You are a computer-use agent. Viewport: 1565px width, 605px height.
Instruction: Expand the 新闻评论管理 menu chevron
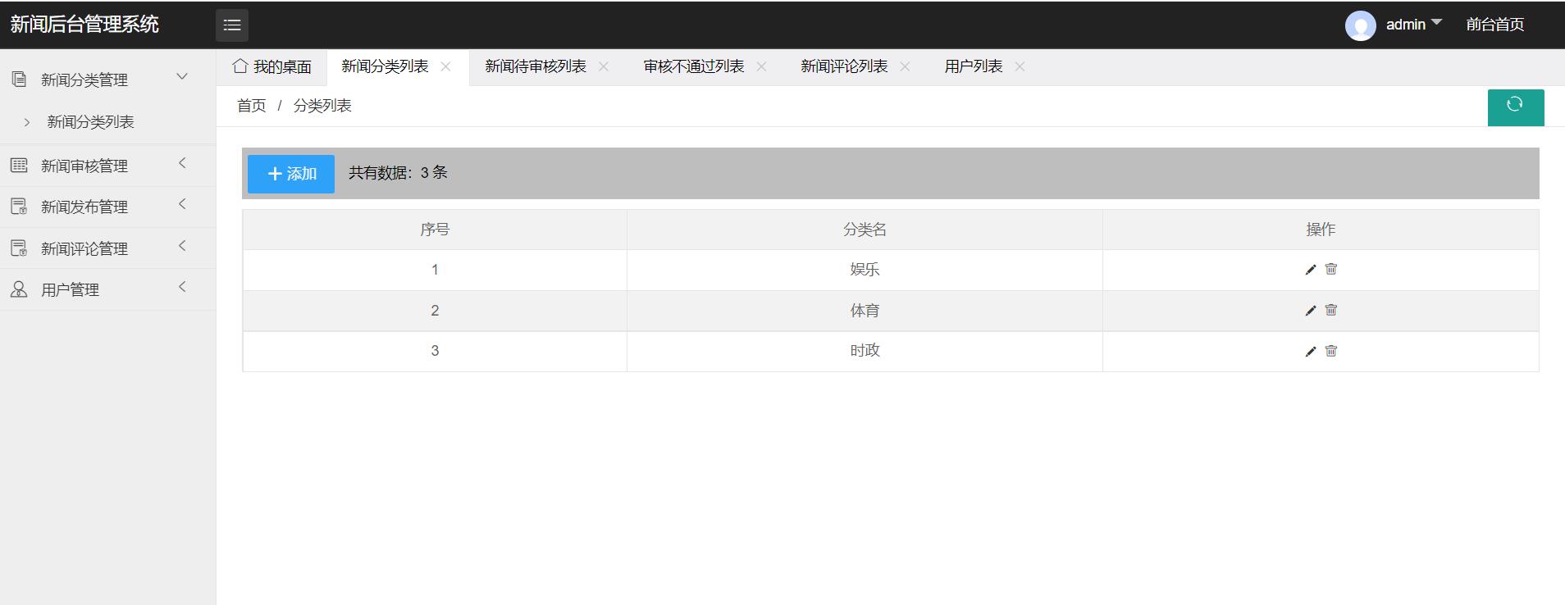coord(182,246)
